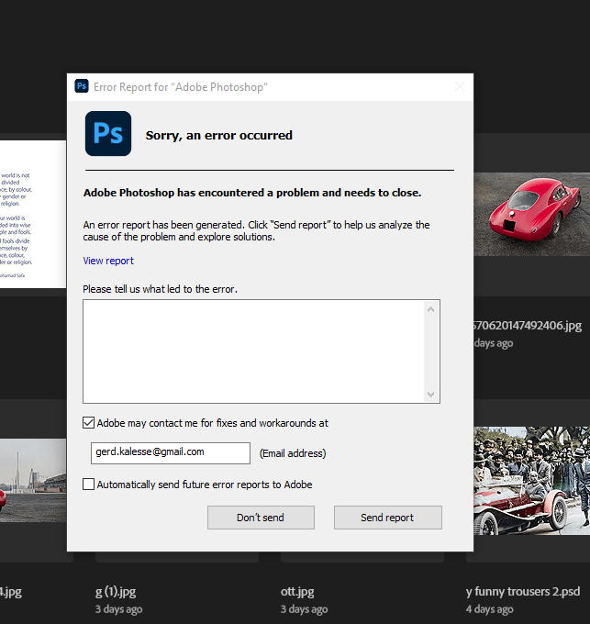Select 'y funny trousers 2.psd' file
Viewport: 590px width, 624px height.
(523, 591)
